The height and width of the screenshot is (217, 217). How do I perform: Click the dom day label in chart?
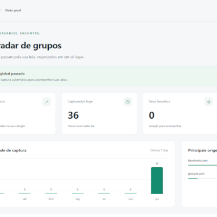tap(51, 199)
